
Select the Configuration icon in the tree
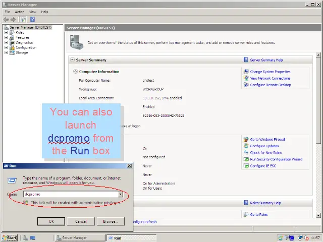click(x=12, y=47)
